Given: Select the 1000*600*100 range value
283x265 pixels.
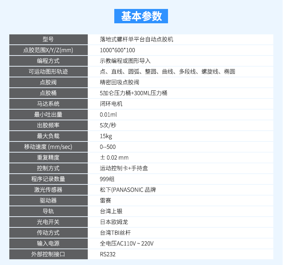Looking at the screenshot, I should tap(117, 50).
